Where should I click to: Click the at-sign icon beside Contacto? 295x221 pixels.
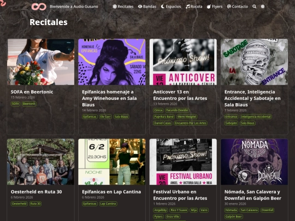click(229, 7)
